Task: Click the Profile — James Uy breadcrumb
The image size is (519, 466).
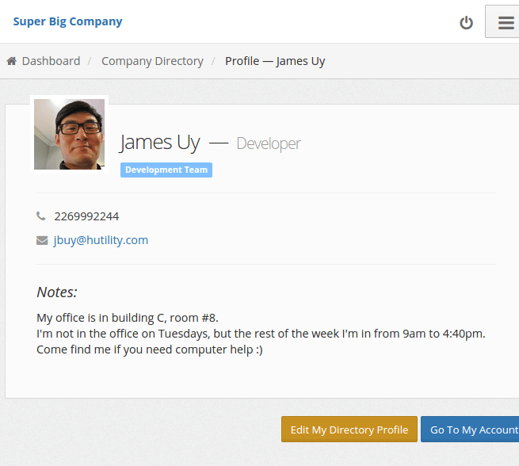Action: pyautogui.click(x=275, y=61)
